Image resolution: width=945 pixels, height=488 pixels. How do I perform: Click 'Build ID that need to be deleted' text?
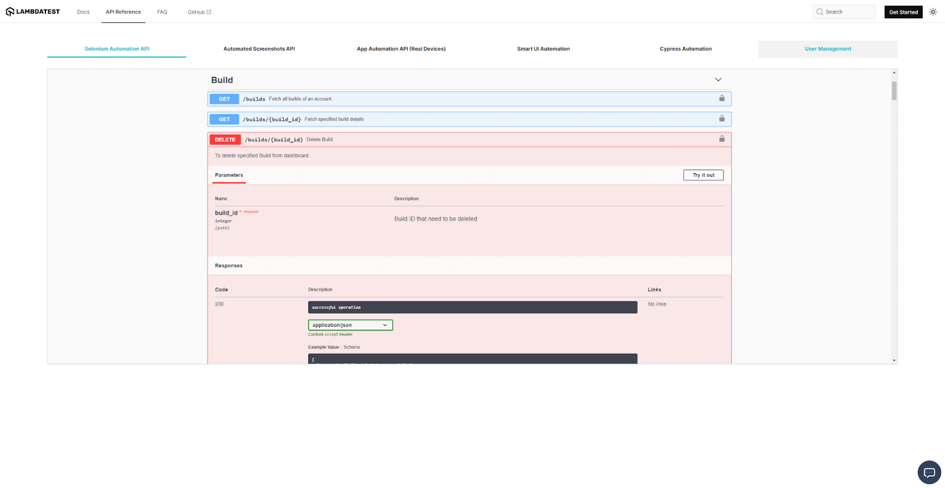pyautogui.click(x=436, y=219)
